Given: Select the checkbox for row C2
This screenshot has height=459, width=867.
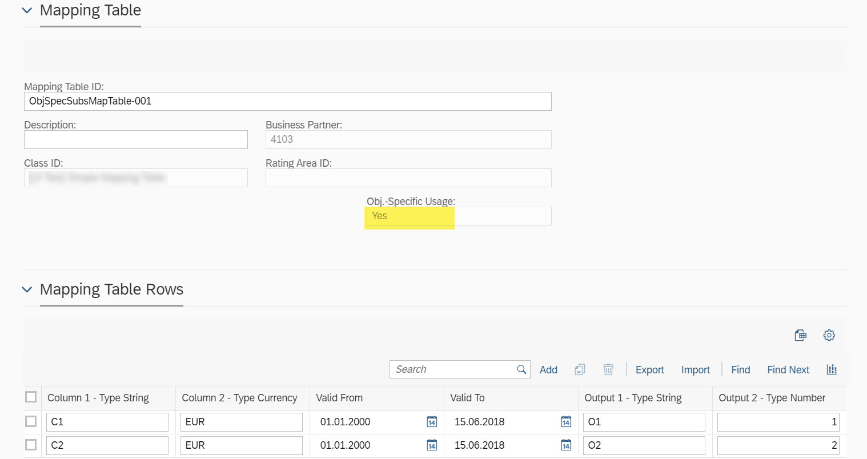Looking at the screenshot, I should (31, 445).
